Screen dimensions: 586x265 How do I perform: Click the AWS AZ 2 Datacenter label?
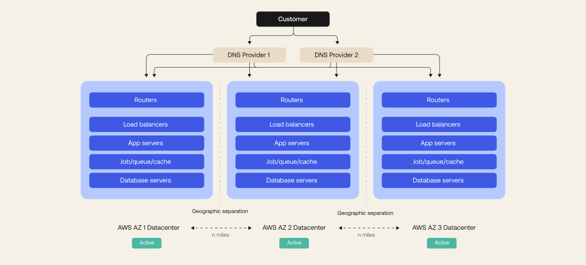pos(294,228)
